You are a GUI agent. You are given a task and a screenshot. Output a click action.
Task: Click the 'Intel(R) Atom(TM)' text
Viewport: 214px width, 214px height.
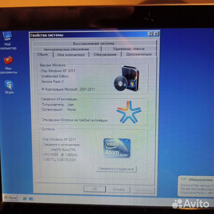[x=63, y=150]
